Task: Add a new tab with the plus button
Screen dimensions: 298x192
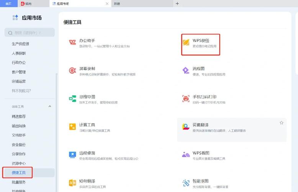Action: (x=177, y=3)
